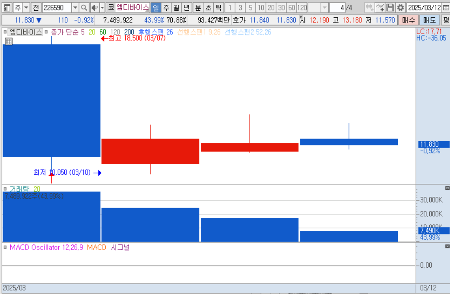This screenshot has height=294, width=450.
Task: Toggle the left side panel icon
Action: click(7, 8)
